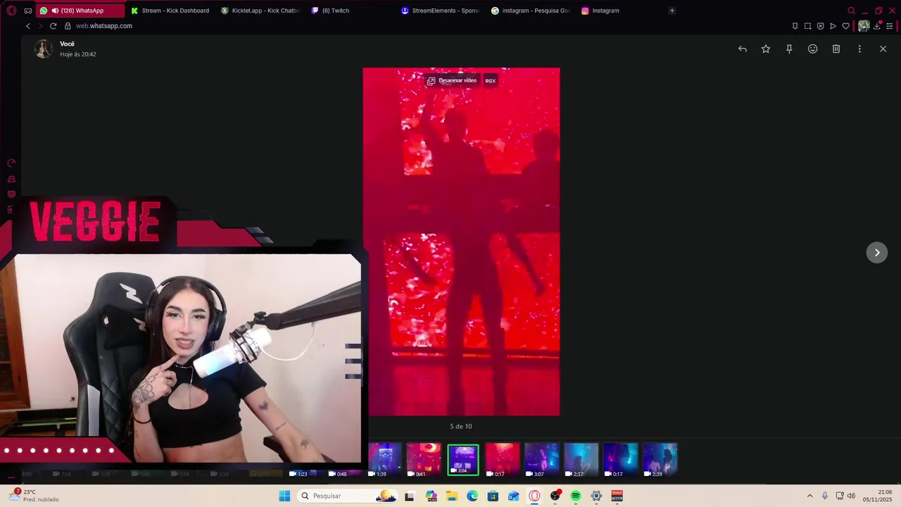
Task: Click the Pesquisar taskbar search box
Action: tap(348, 496)
